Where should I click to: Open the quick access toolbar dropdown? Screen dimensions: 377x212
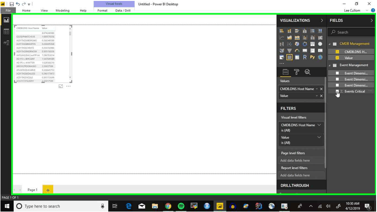click(x=29, y=4)
